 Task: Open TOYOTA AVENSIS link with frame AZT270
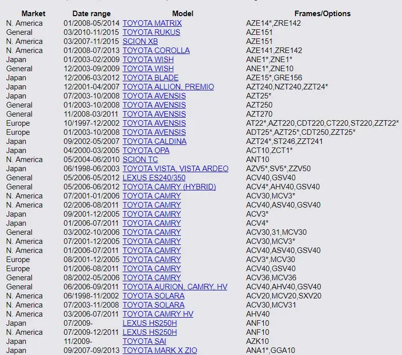point(154,114)
